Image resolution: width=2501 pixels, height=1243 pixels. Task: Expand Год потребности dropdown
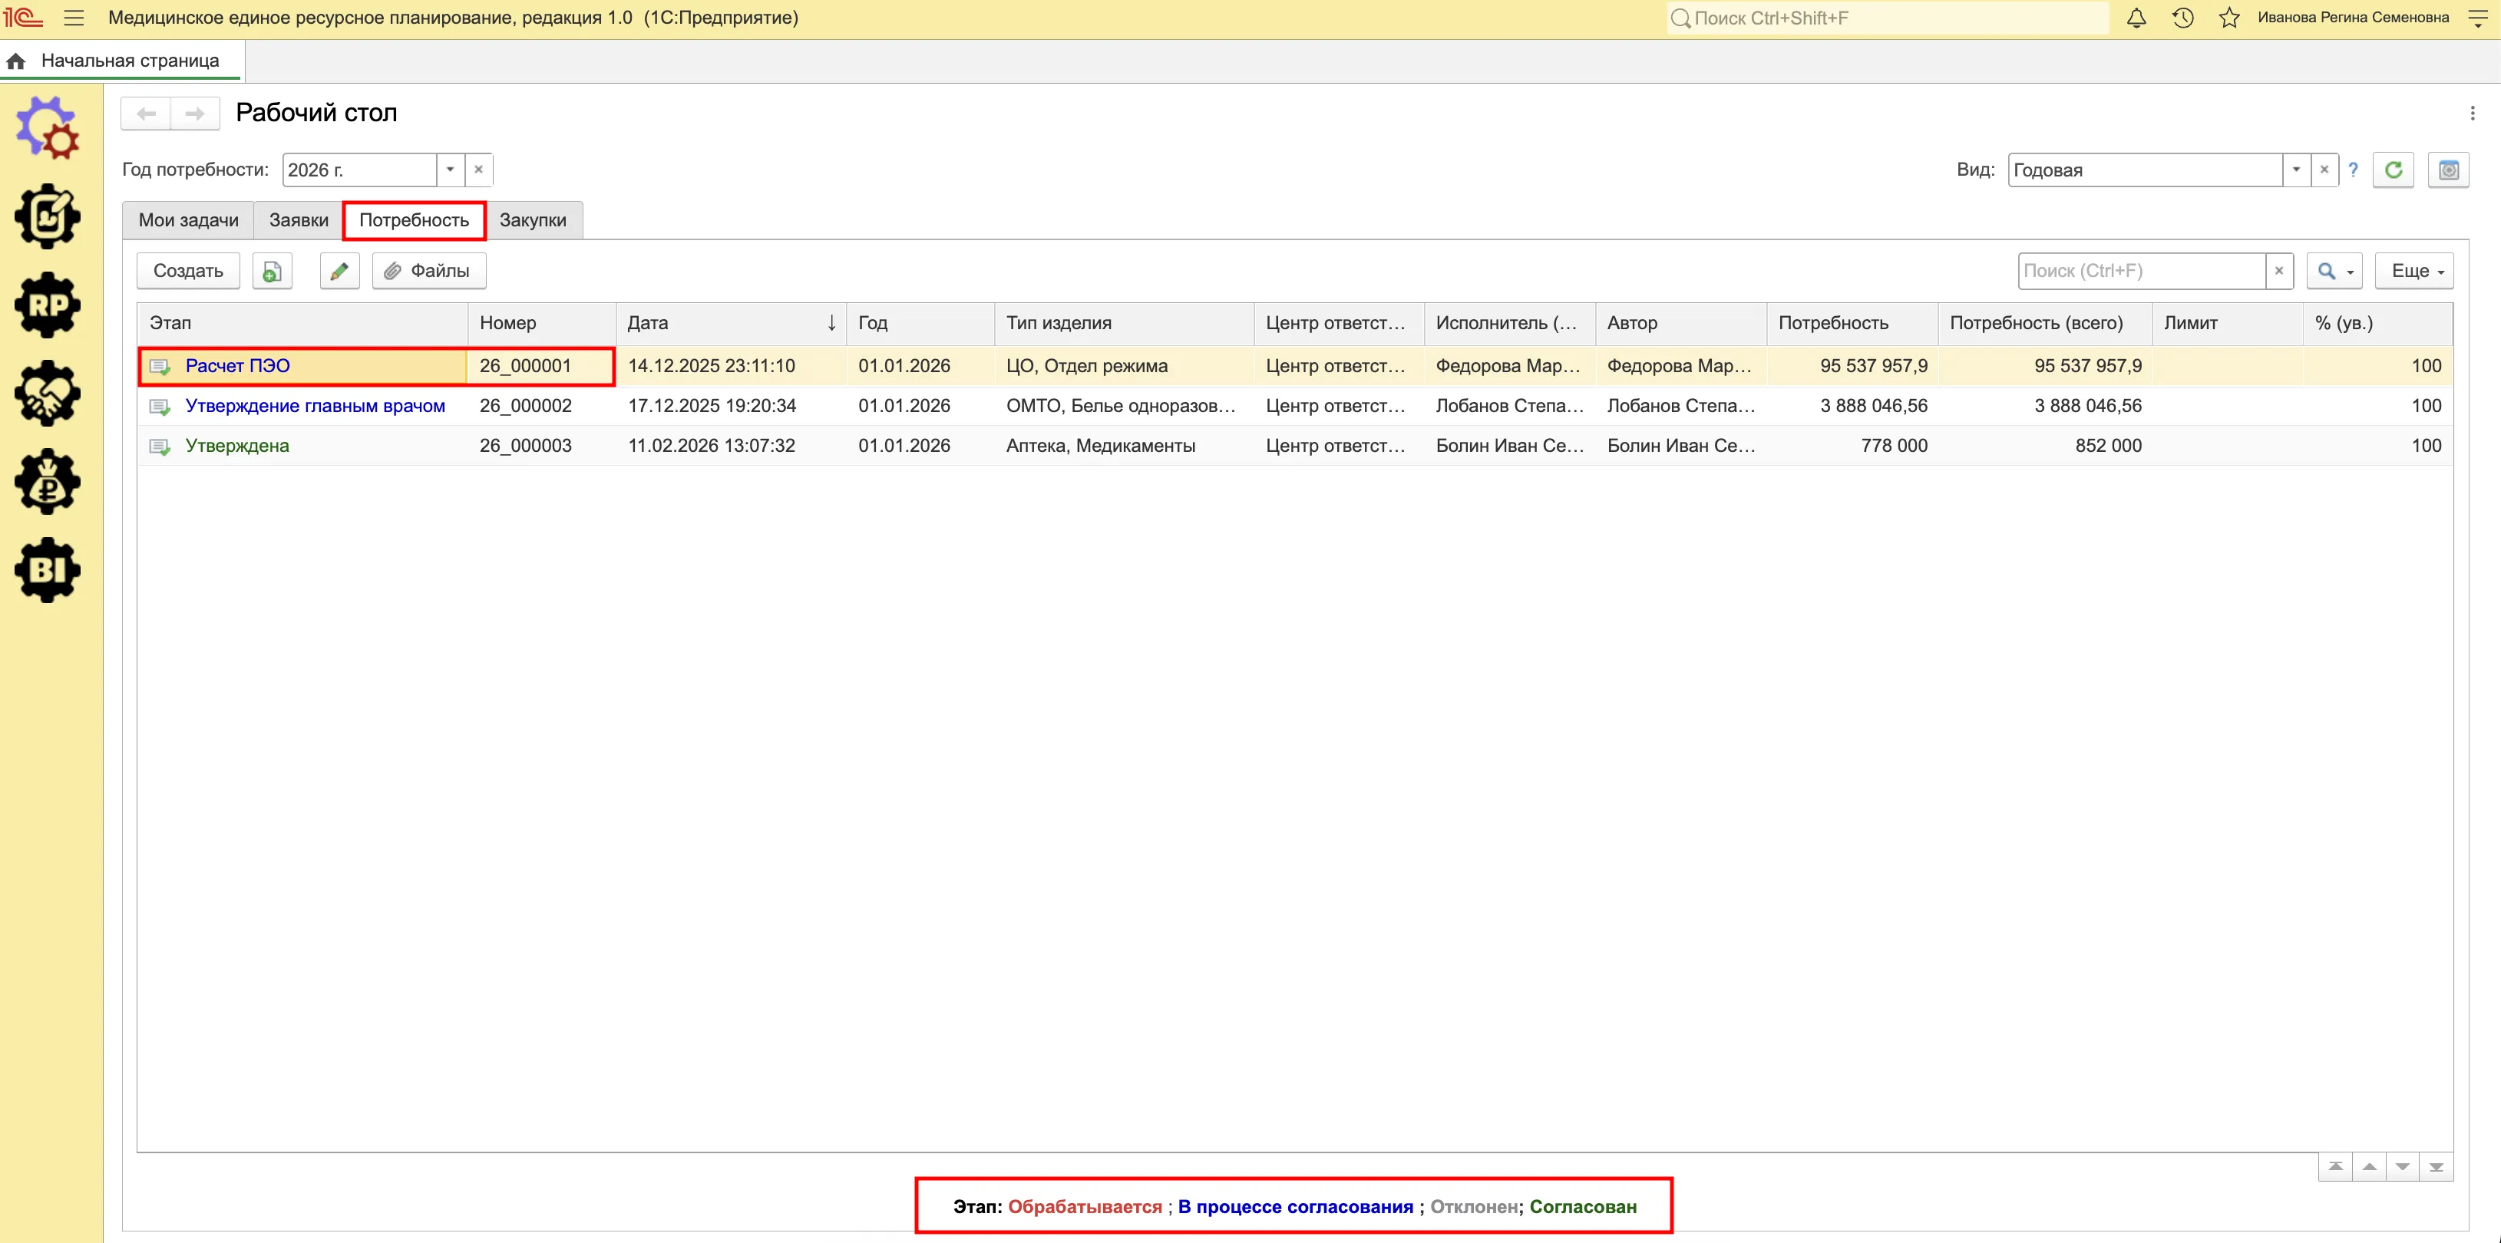(450, 170)
